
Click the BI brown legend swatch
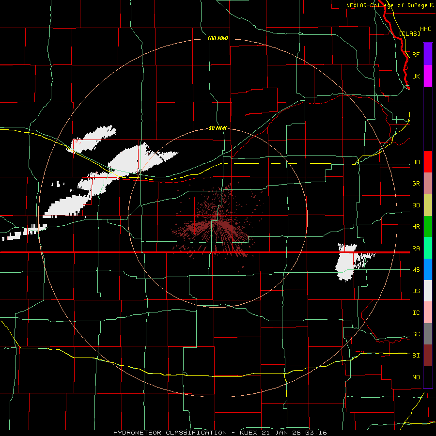click(428, 356)
